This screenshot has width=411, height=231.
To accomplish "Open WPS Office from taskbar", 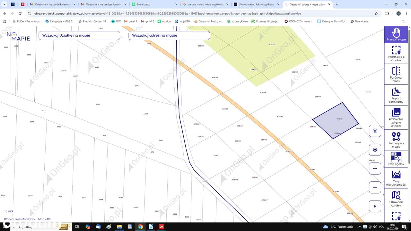I will tap(162, 227).
